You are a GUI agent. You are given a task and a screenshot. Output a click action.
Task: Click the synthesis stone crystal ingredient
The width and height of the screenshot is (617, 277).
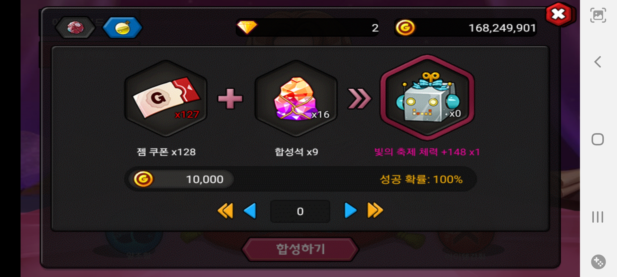pos(296,98)
